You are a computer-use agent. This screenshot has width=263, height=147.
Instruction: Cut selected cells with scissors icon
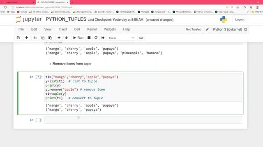(35, 38)
